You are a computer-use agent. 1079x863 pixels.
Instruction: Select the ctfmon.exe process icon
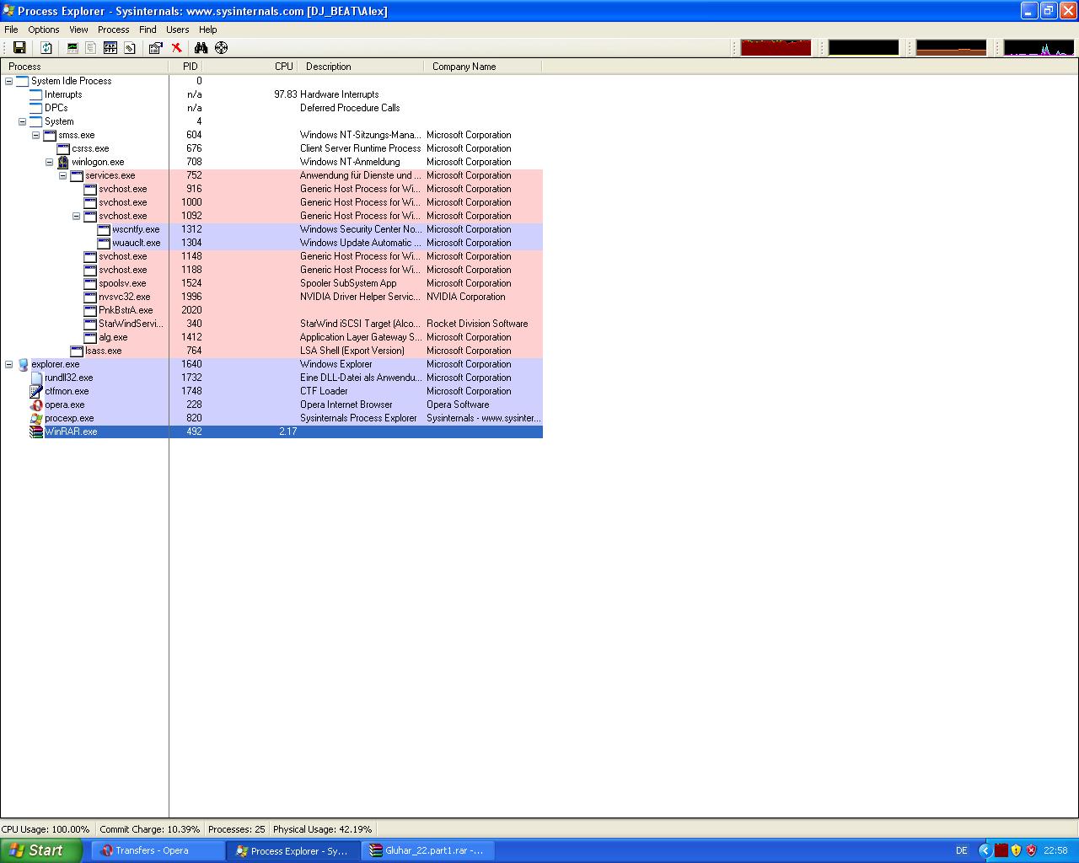(36, 391)
